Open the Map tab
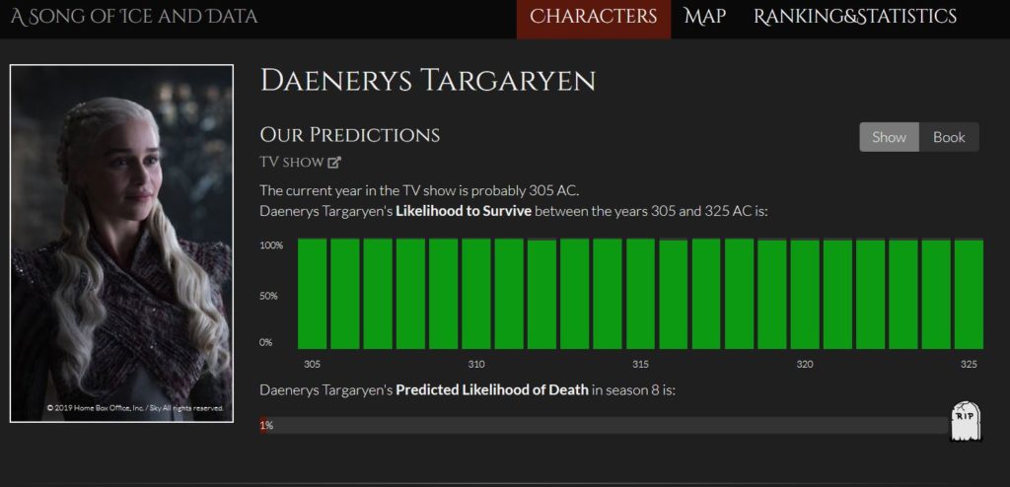This screenshot has height=487, width=1010. (x=704, y=17)
